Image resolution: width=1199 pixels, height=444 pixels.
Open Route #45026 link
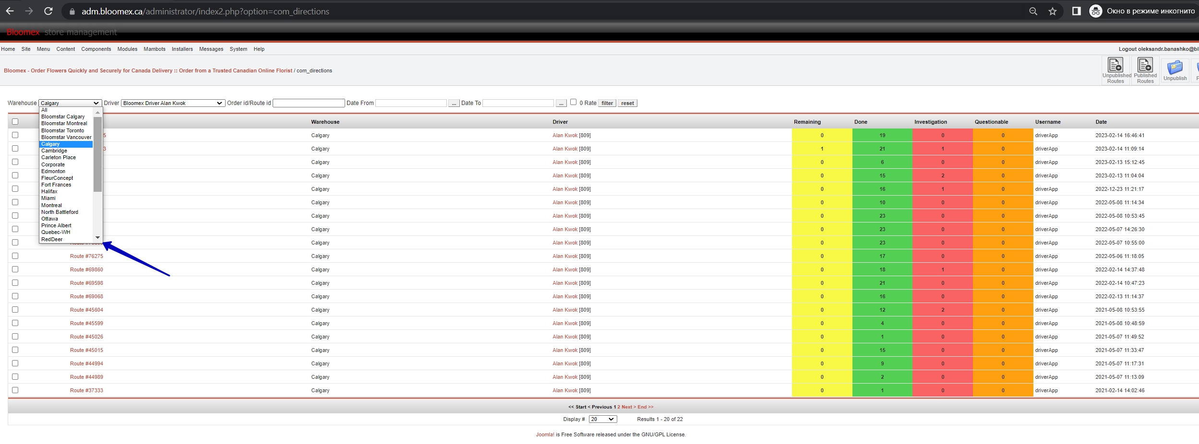coord(86,337)
